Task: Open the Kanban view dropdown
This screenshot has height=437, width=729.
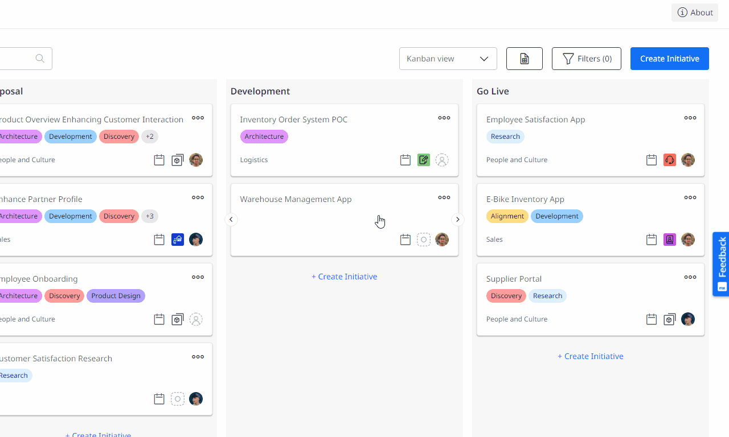Action: [x=448, y=58]
